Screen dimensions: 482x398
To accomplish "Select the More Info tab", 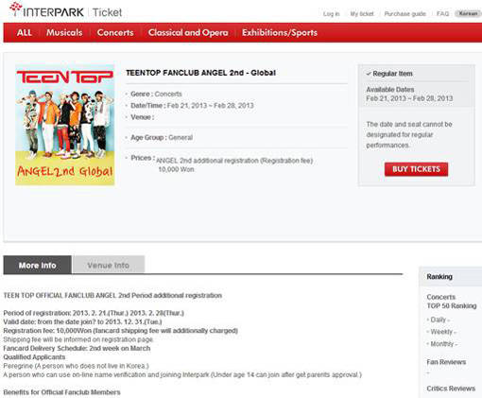I will point(38,265).
